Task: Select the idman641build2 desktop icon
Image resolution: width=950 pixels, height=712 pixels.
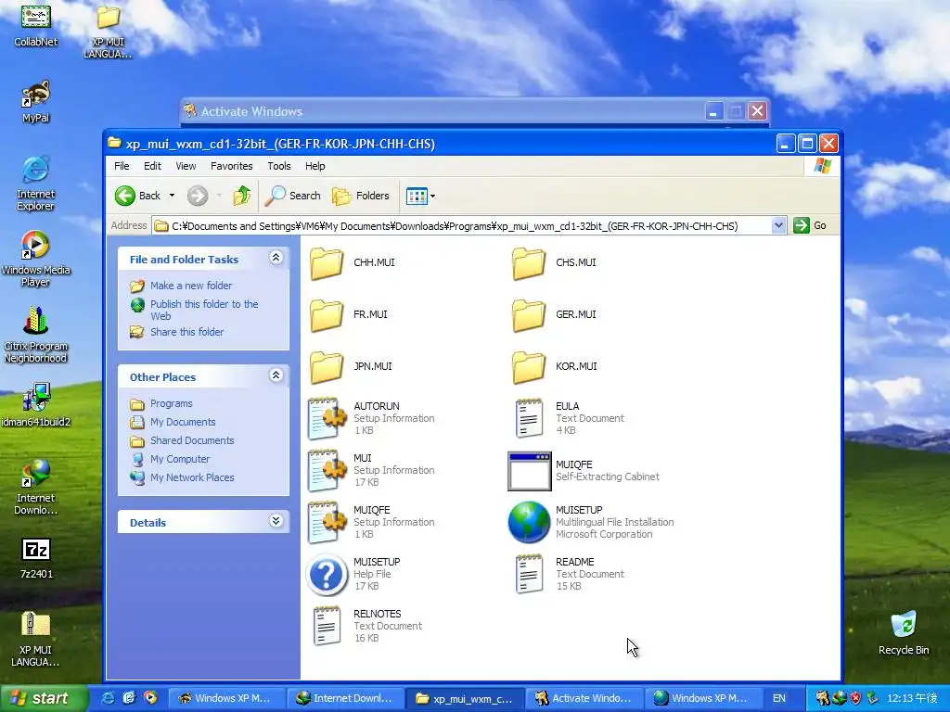Action: 36,405
